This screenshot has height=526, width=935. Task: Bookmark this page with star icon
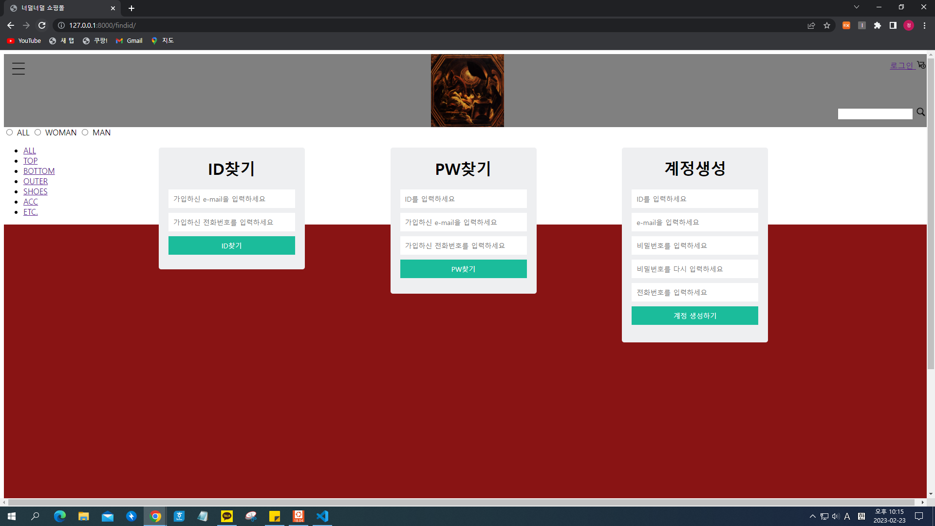point(827,25)
